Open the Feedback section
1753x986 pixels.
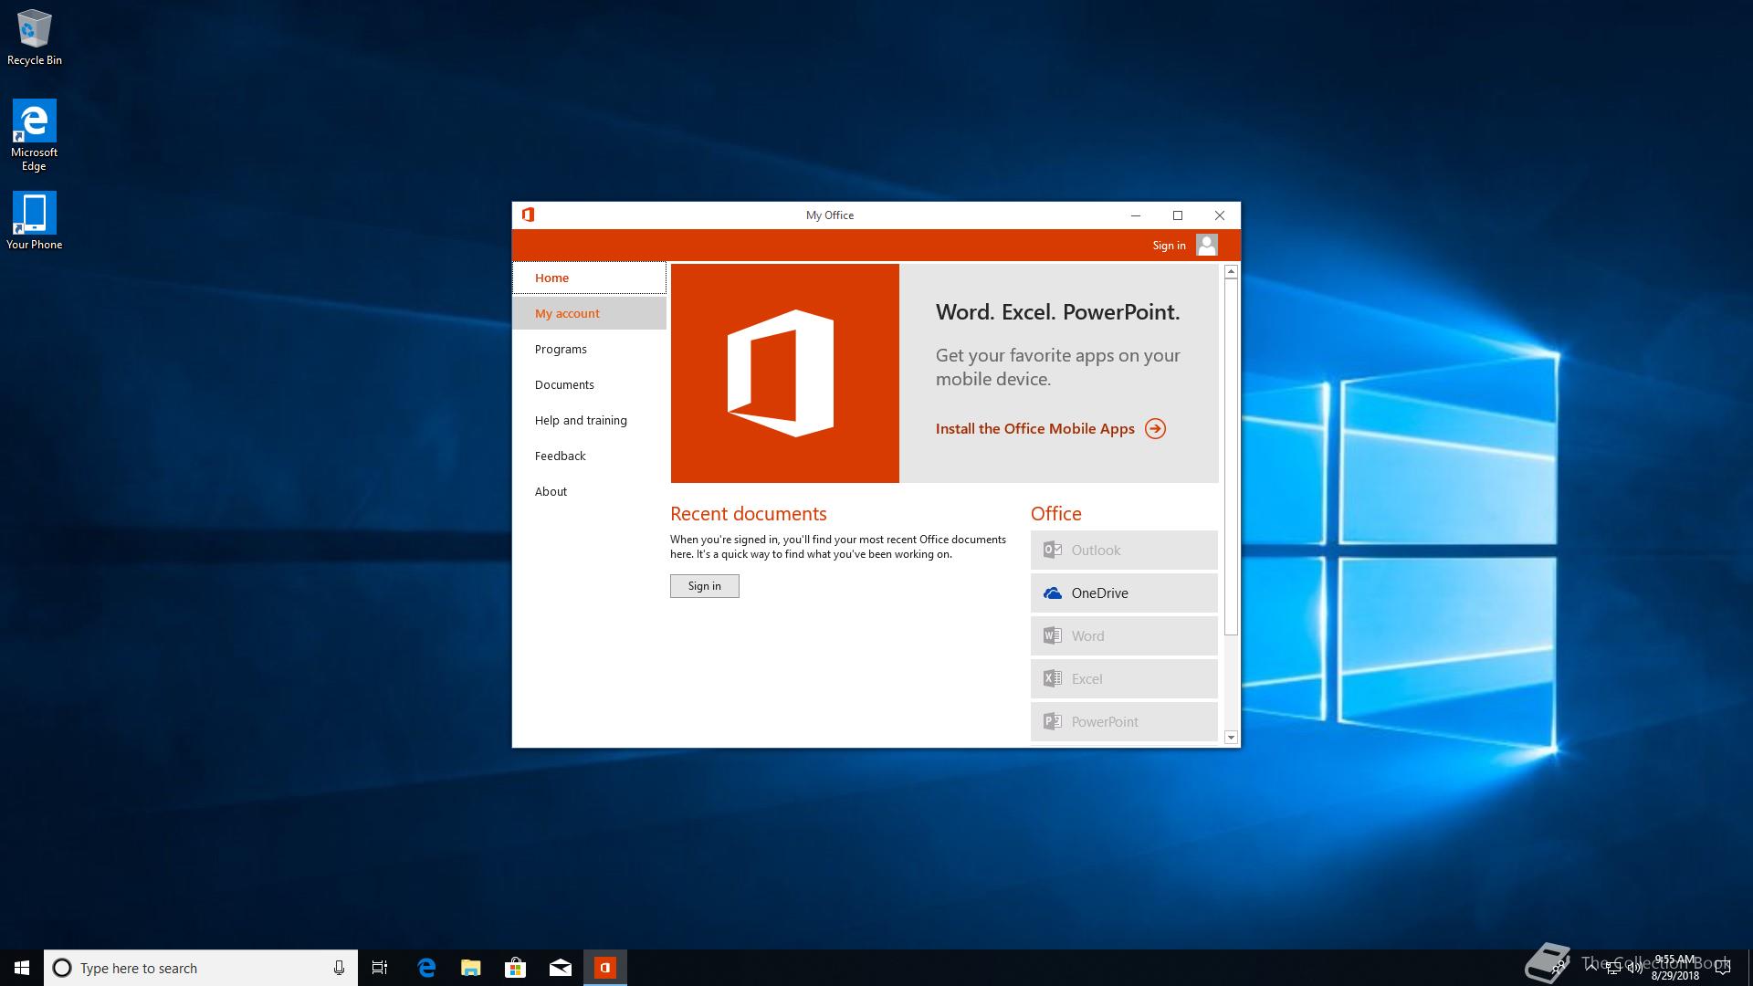tap(590, 456)
